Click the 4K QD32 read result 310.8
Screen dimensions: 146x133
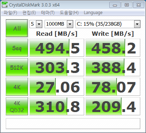[57, 106]
